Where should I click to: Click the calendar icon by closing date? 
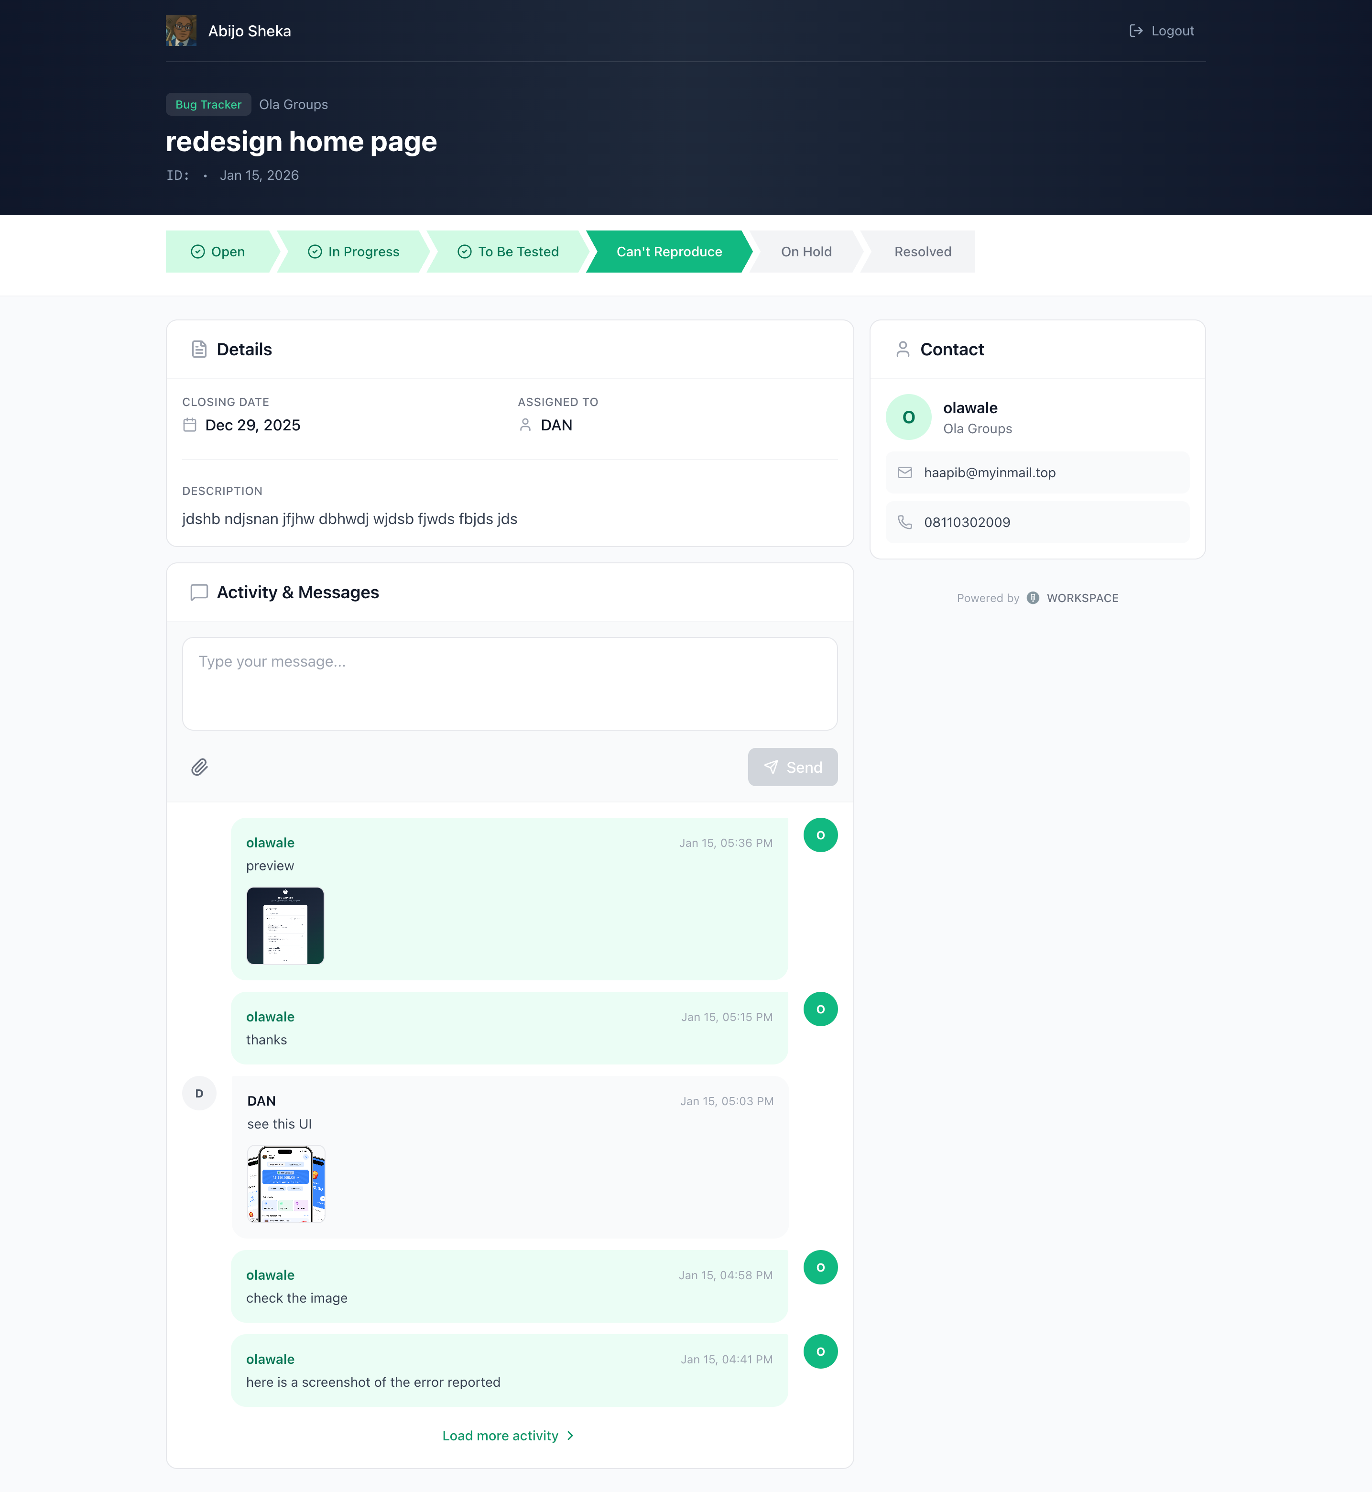189,425
